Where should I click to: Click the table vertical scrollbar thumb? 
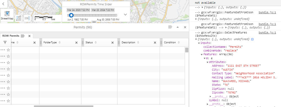coord(187,50)
